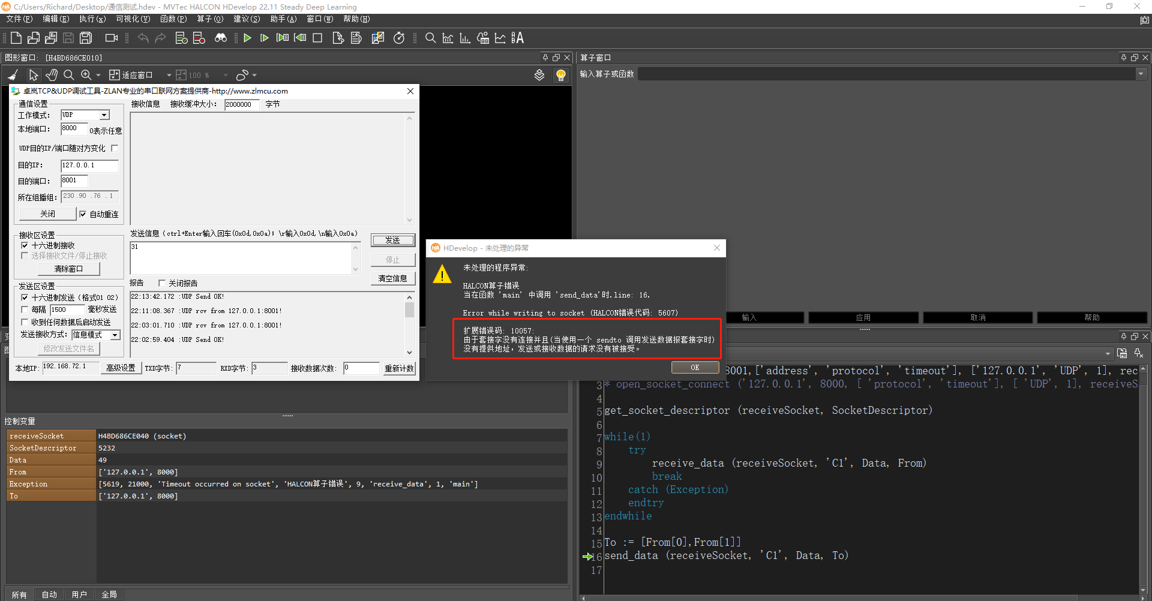
Task: Open 执行(x) menu
Action: [x=92, y=19]
